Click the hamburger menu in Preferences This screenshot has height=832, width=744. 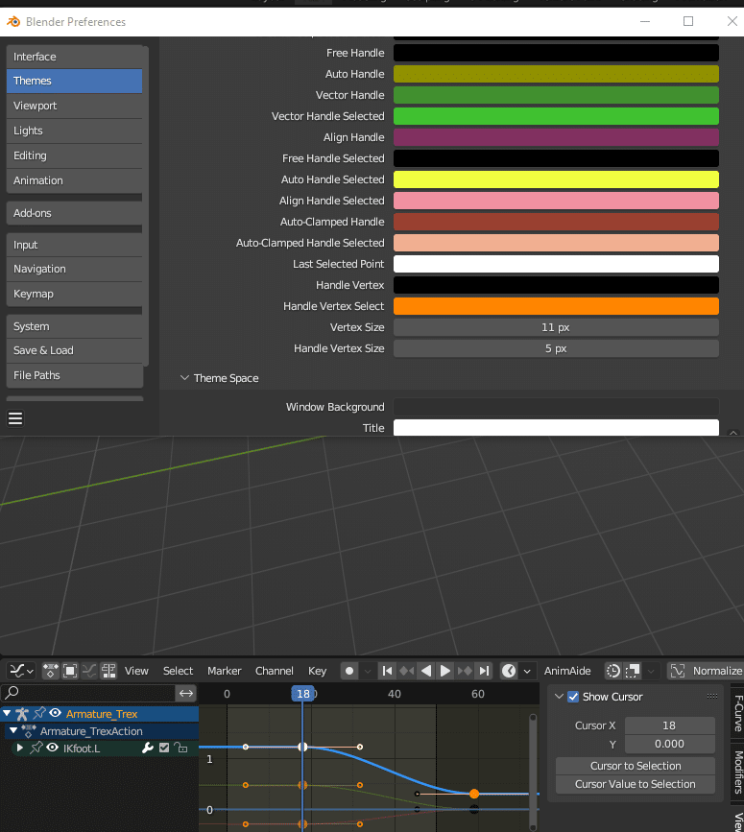(x=15, y=417)
